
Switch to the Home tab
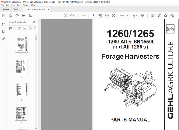[x=5, y=10]
